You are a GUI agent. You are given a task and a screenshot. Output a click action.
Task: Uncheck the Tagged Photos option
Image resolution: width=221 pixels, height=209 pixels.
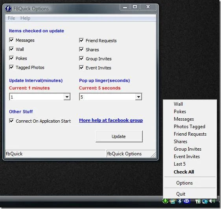[11, 67]
